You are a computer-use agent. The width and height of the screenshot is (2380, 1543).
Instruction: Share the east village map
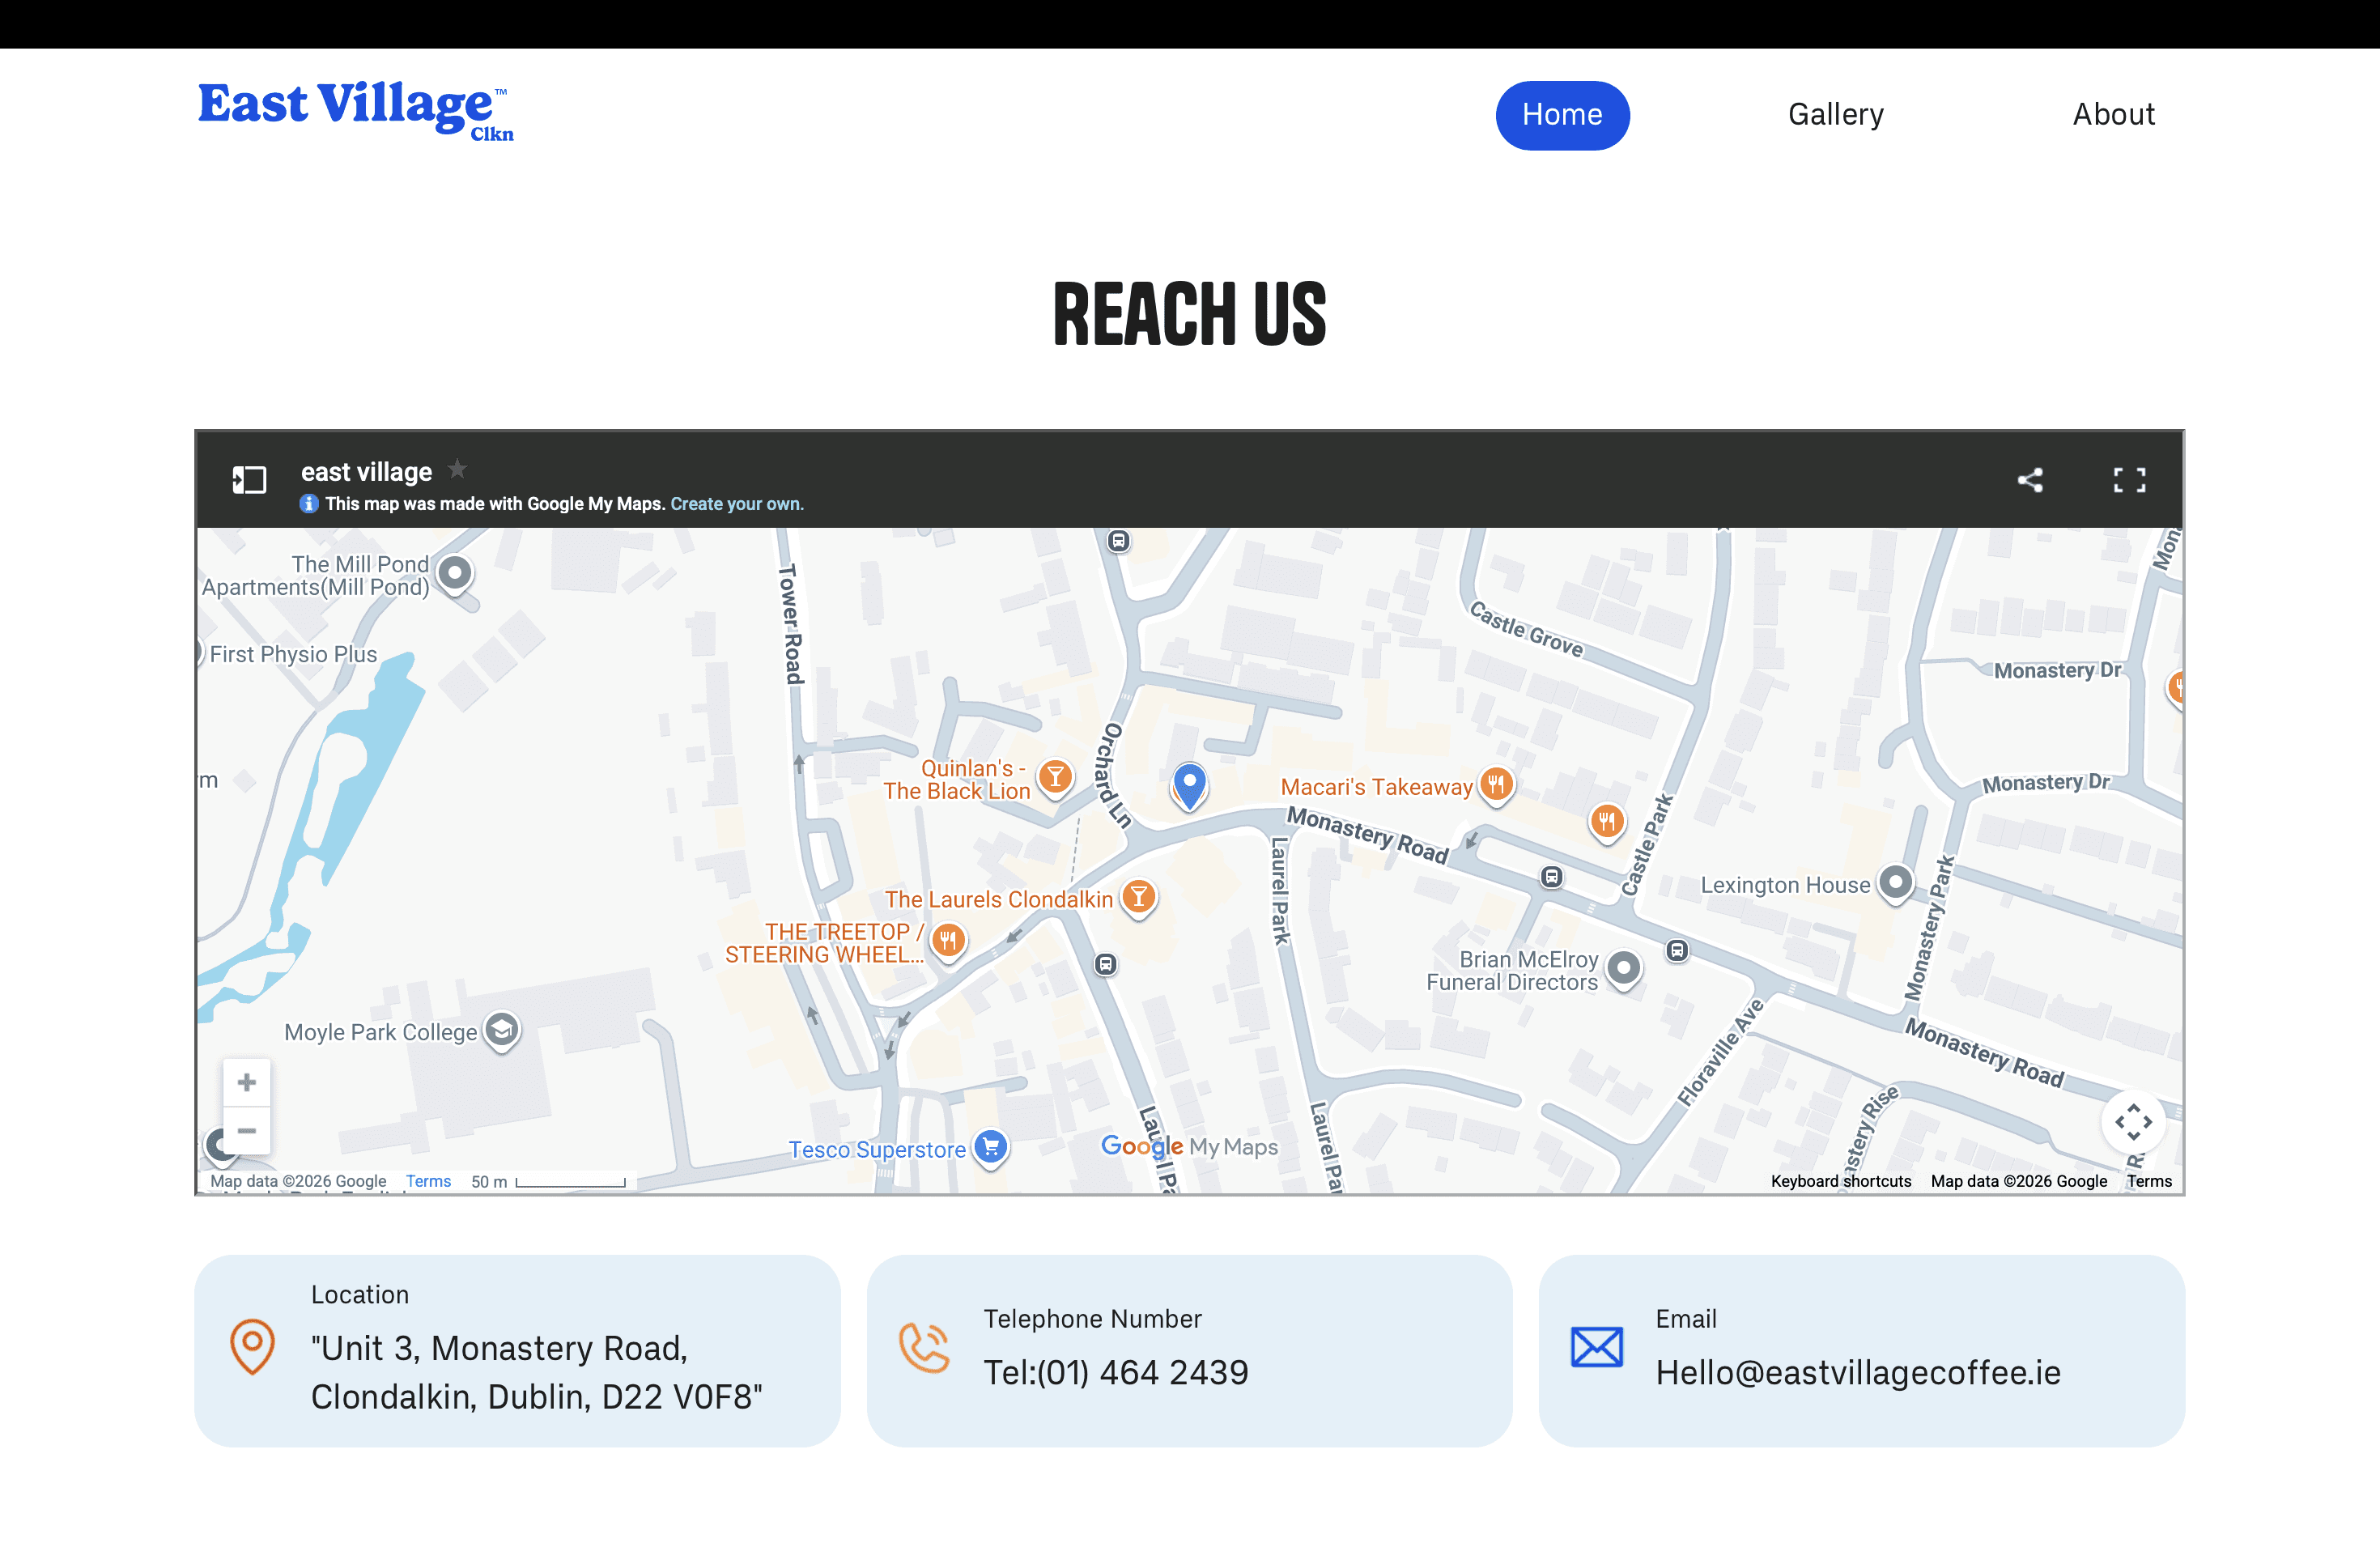2029,480
